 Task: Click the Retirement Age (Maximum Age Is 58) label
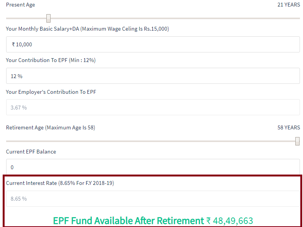click(51, 127)
